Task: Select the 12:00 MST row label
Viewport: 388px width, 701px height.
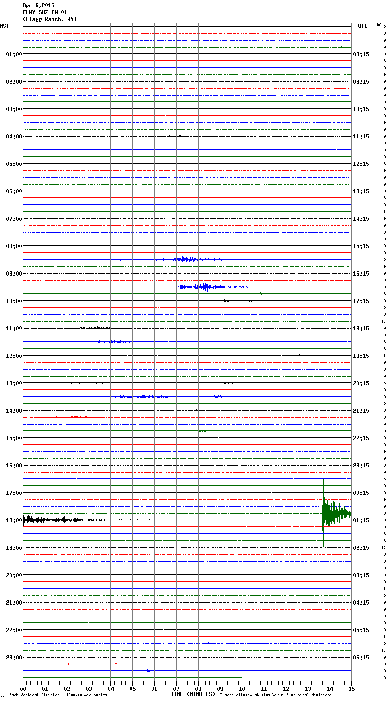Action: 14,356
